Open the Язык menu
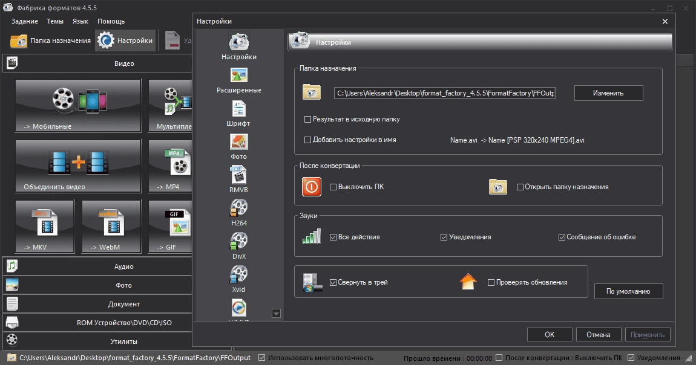 tap(80, 21)
